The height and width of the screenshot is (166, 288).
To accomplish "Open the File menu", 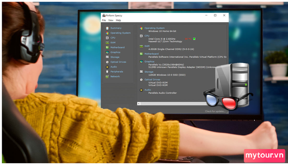I will point(104,20).
